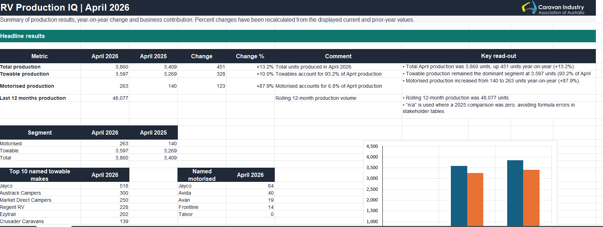Click the 48,077 rolling production value
This screenshot has width=603, height=227.
[120, 98]
